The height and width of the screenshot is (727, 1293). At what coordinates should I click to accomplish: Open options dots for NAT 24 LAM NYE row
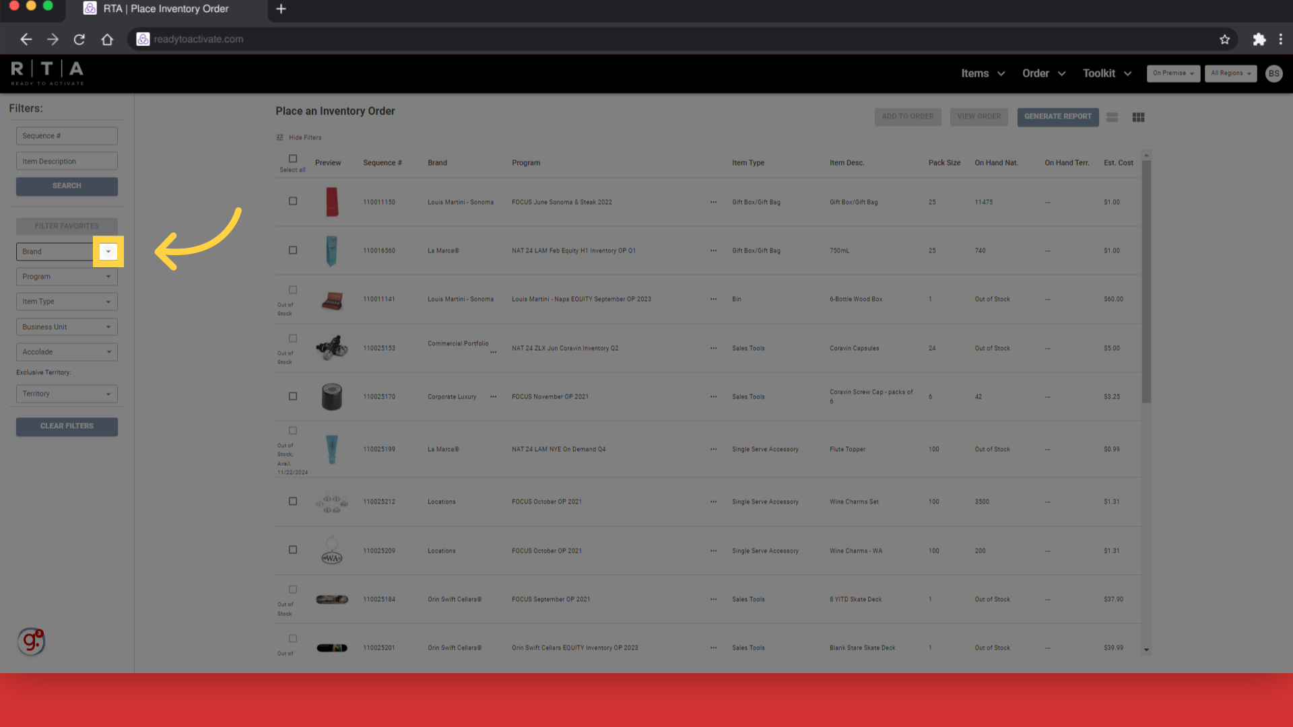[x=713, y=449]
